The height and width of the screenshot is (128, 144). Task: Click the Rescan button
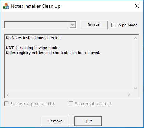(x=94, y=25)
